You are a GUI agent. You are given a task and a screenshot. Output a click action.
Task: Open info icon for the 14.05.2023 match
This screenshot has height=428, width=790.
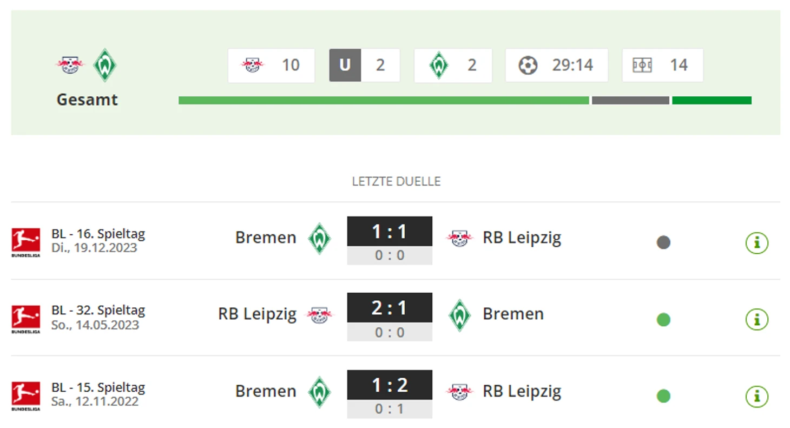click(x=756, y=320)
